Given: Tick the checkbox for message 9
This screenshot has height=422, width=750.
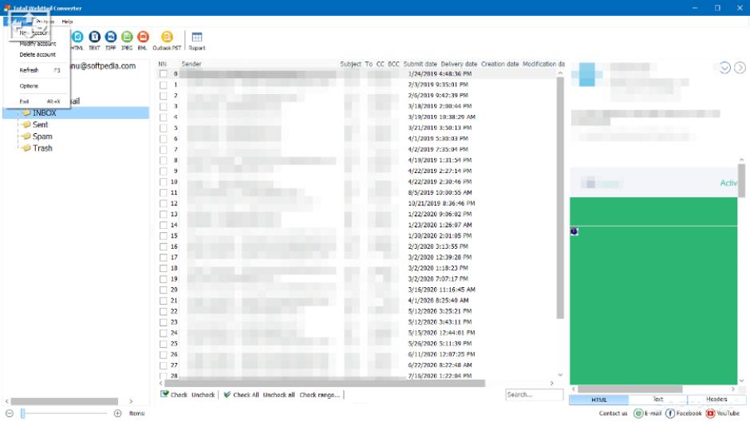Looking at the screenshot, I should point(164,171).
